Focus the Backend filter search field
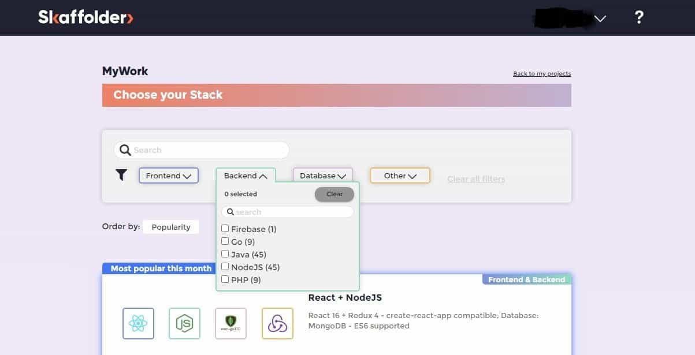Image resolution: width=695 pixels, height=355 pixels. coord(292,212)
